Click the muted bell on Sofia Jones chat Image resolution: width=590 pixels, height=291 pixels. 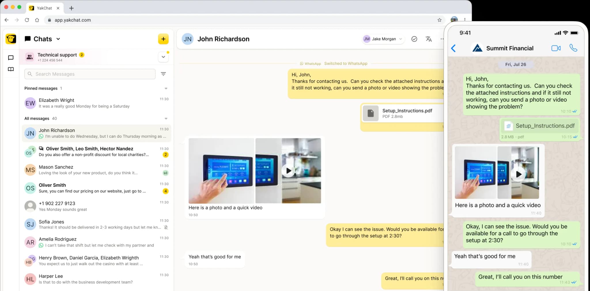point(166,227)
